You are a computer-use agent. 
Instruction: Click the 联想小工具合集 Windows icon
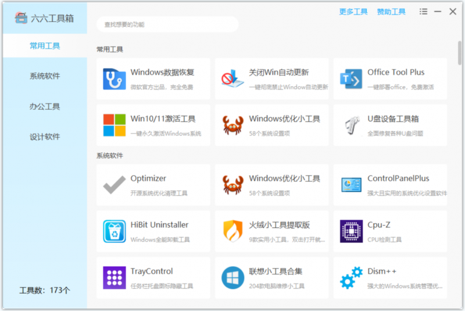(x=233, y=277)
